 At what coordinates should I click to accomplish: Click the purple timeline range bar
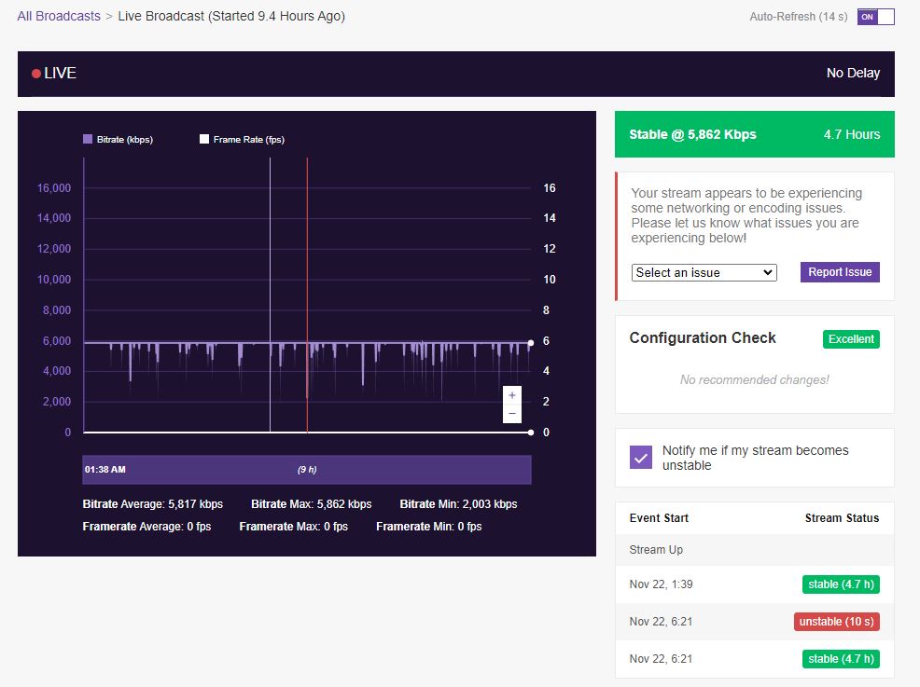tap(307, 470)
